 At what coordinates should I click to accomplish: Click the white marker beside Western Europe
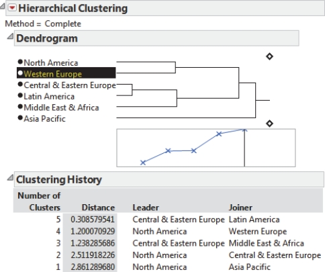(x=20, y=73)
